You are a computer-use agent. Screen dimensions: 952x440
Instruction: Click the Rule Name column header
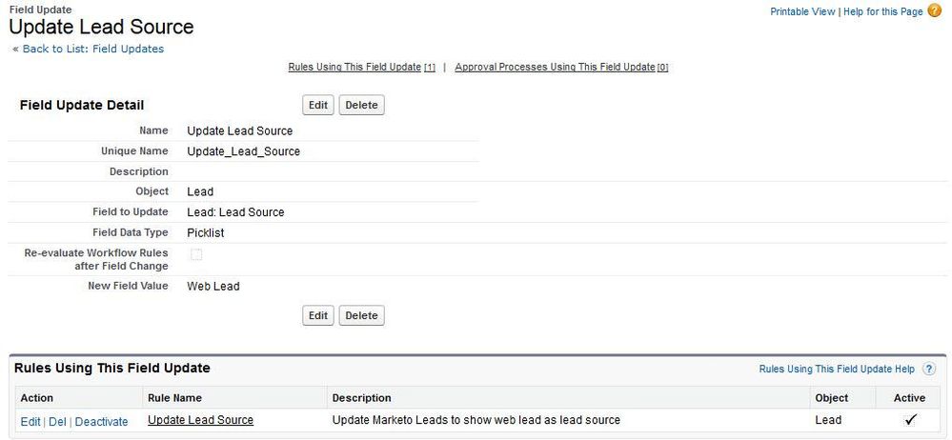point(174,397)
